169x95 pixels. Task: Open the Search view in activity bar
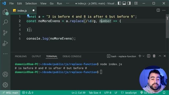pyautogui.click(x=5, y=22)
